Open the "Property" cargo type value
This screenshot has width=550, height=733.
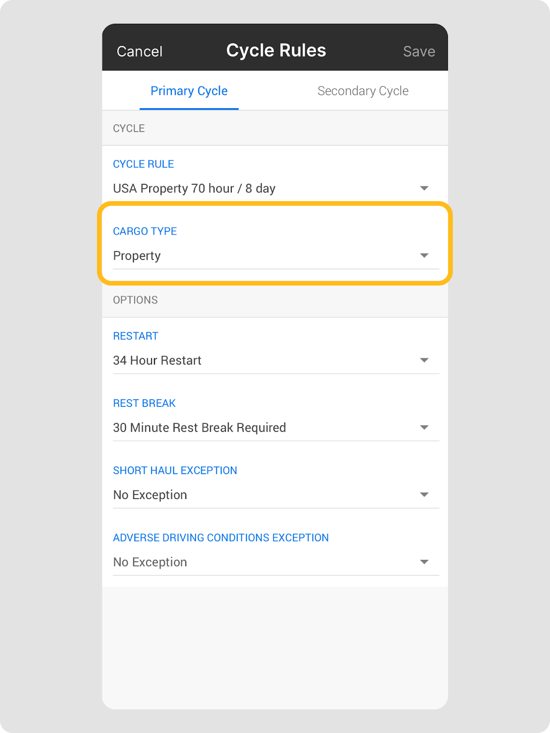pyautogui.click(x=137, y=256)
